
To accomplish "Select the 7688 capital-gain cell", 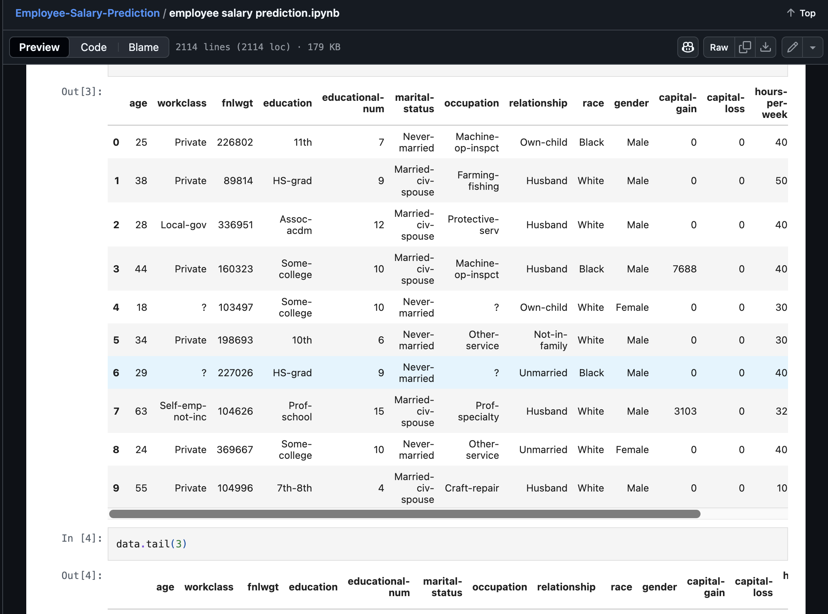I will coord(684,269).
